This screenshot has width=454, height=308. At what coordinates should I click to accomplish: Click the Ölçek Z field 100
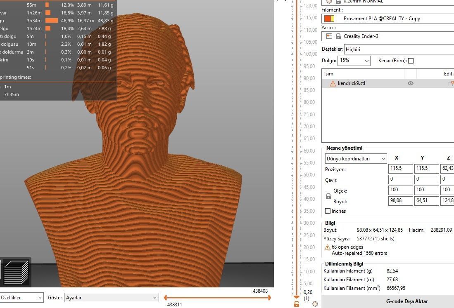click(x=447, y=190)
